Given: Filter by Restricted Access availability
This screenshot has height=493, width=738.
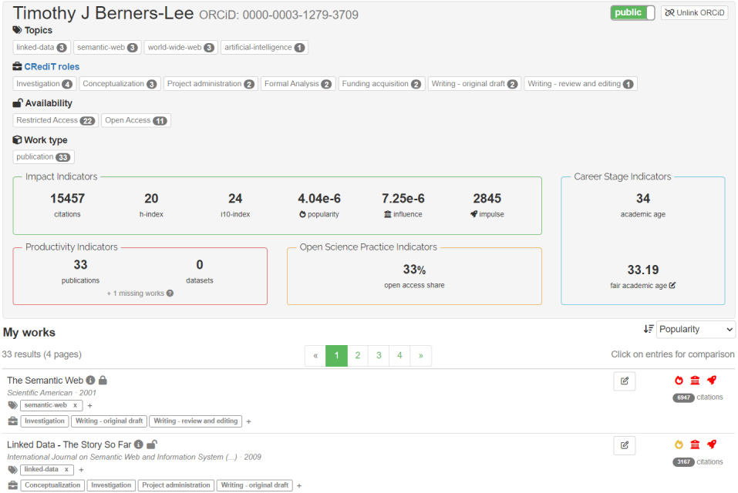Looking at the screenshot, I should [x=56, y=120].
